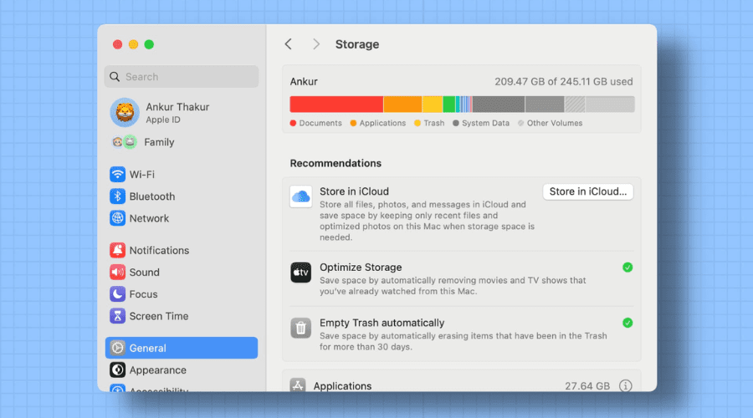Click the Ankur volume name
The height and width of the screenshot is (418, 753).
tap(304, 82)
